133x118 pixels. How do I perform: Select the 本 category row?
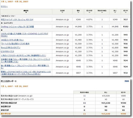(x=65, y=30)
